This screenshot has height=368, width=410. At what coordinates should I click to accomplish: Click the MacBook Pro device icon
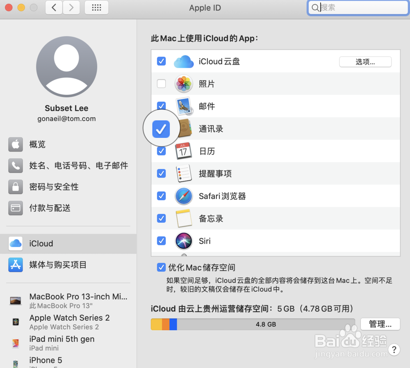coord(16,301)
